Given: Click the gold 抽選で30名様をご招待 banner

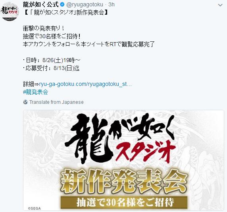Looking at the screenshot, I should (x=124, y=202).
